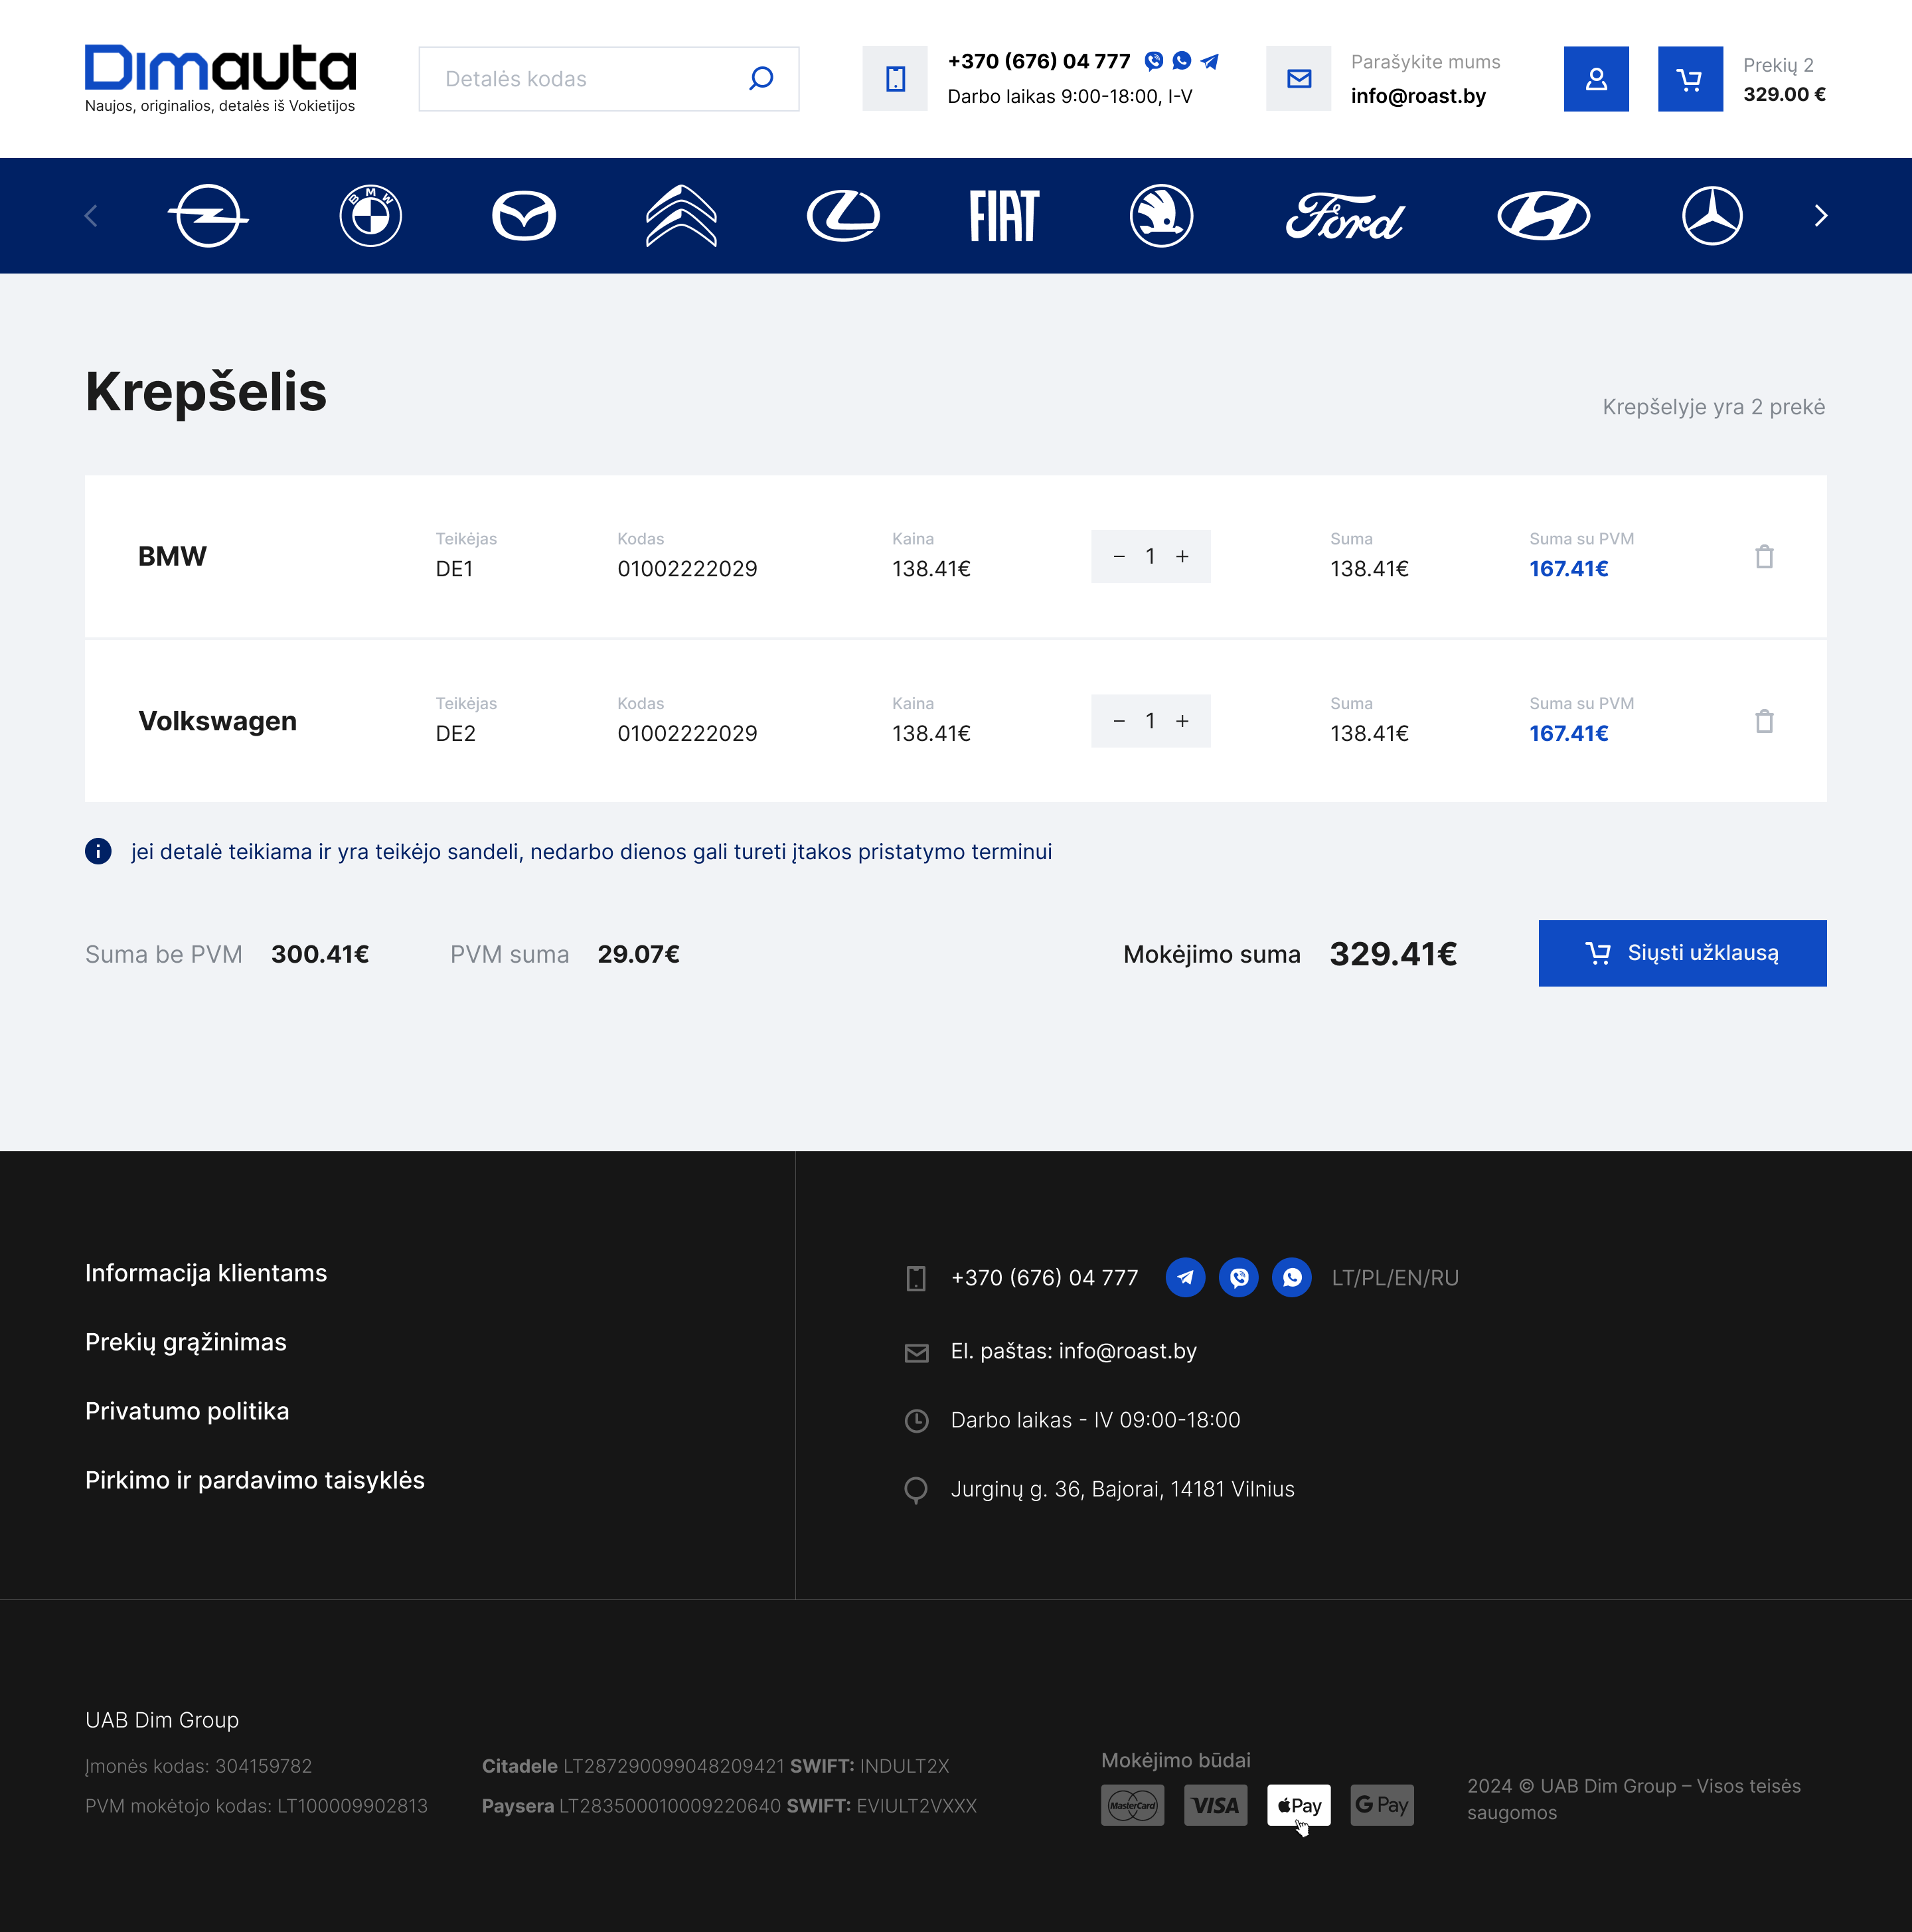Click the Apple Pay payment badge
Image resolution: width=1912 pixels, height=1932 pixels.
point(1298,1805)
